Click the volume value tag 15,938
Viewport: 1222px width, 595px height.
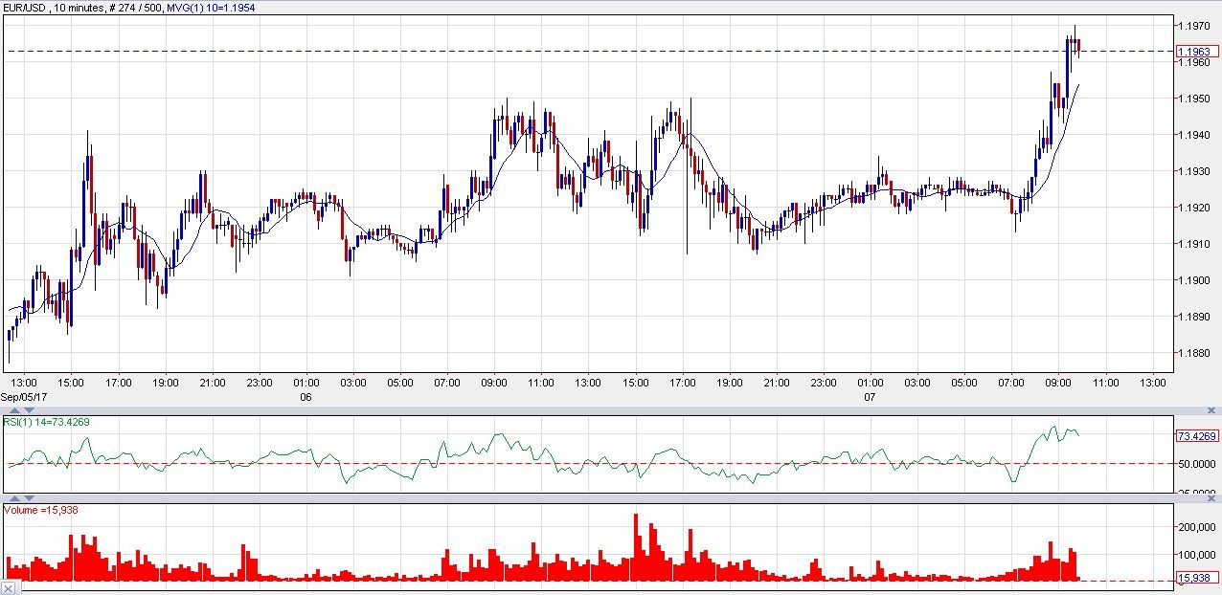pyautogui.click(x=1197, y=578)
